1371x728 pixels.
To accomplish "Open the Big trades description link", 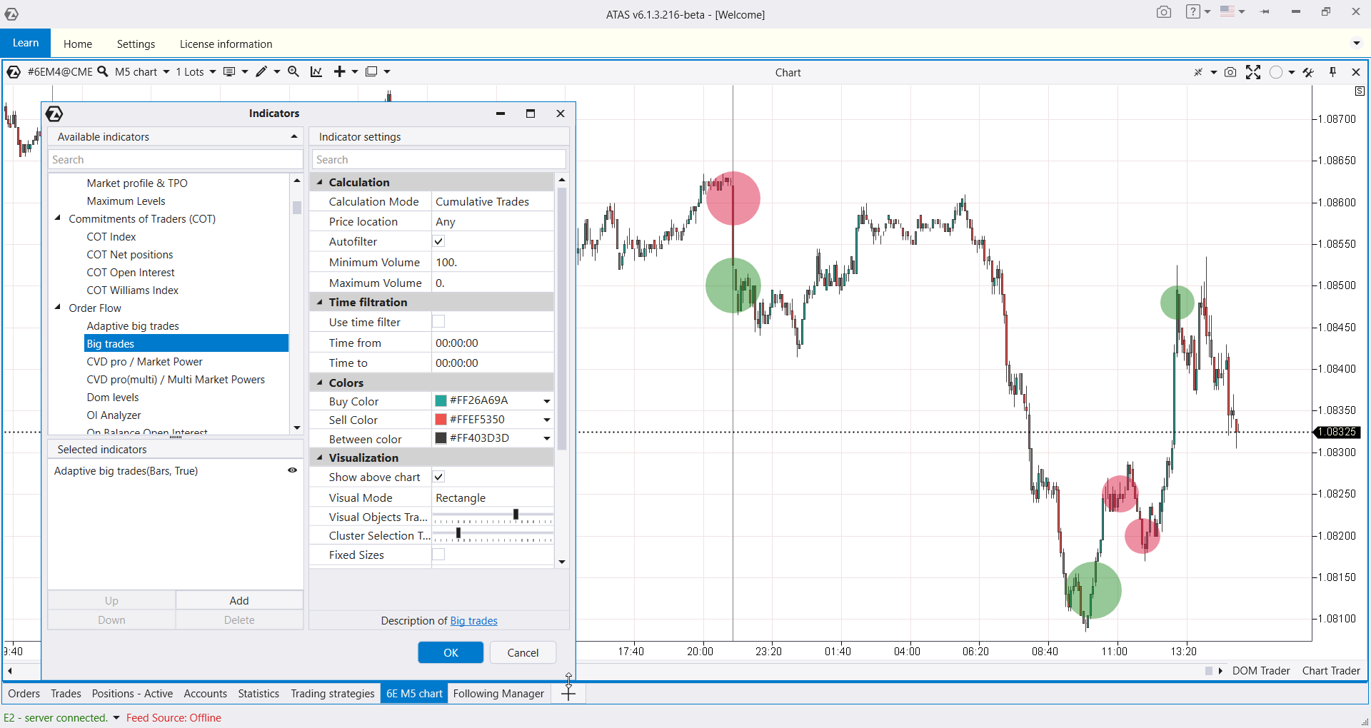I will (473, 621).
